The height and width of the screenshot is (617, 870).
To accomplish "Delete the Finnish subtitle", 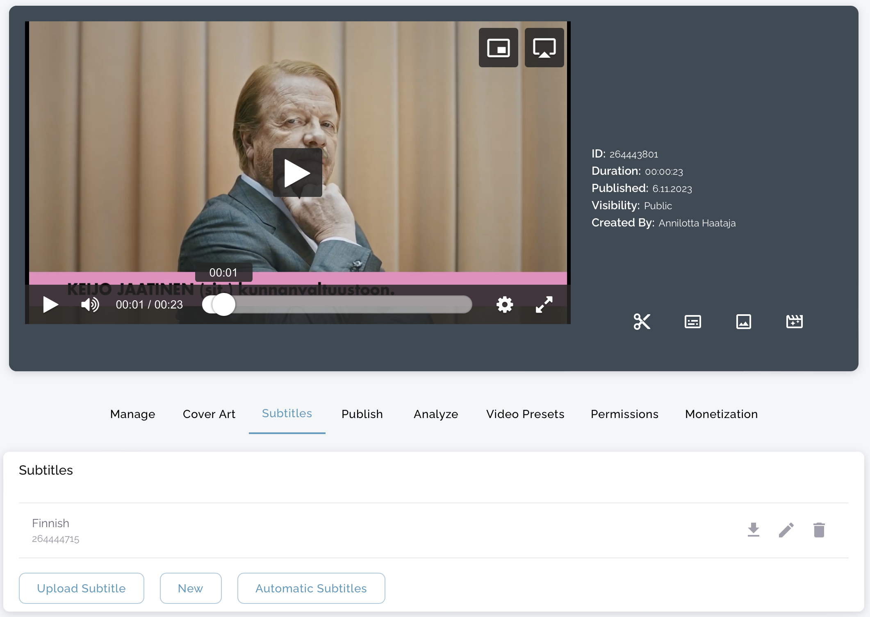I will tap(819, 530).
